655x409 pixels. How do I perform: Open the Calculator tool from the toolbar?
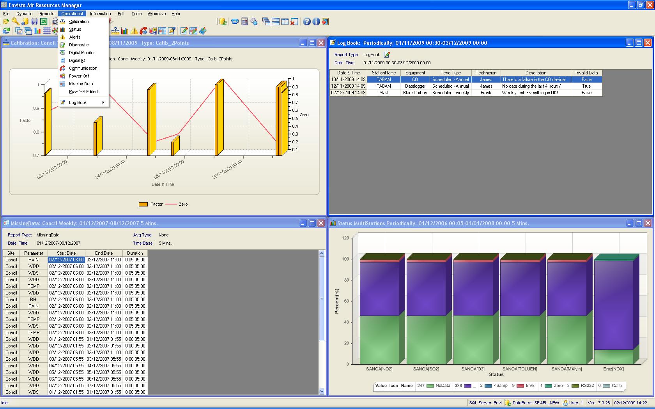click(244, 22)
